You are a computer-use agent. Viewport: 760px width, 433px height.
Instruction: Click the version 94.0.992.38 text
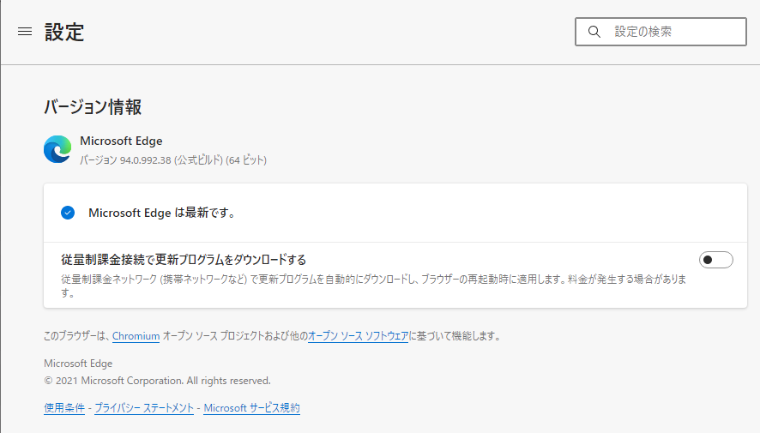(x=173, y=159)
